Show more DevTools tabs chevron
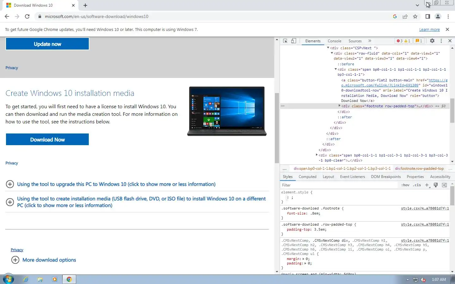Viewport: 455px width, 284px height. [x=370, y=41]
